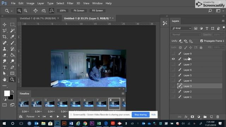The height and width of the screenshot is (127, 226).
Task: Show Layer 3 visibility box
Action: tap(173, 86)
